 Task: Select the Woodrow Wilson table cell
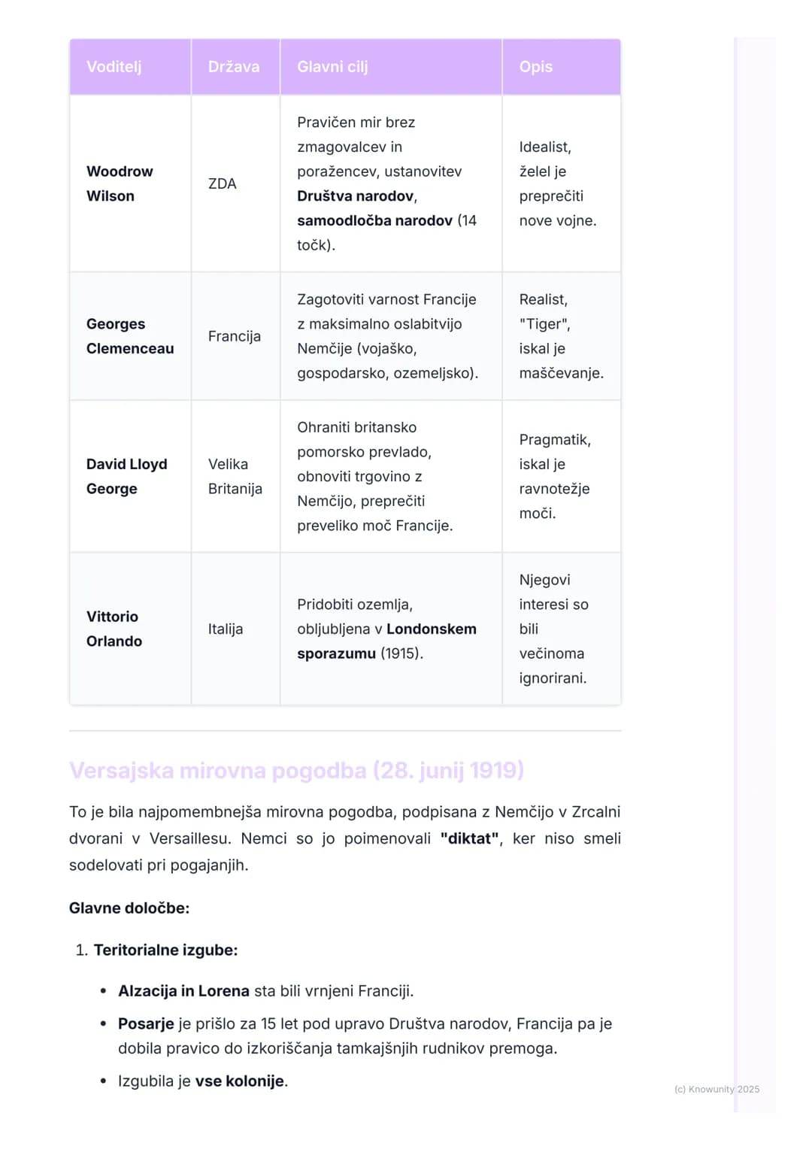(x=130, y=183)
